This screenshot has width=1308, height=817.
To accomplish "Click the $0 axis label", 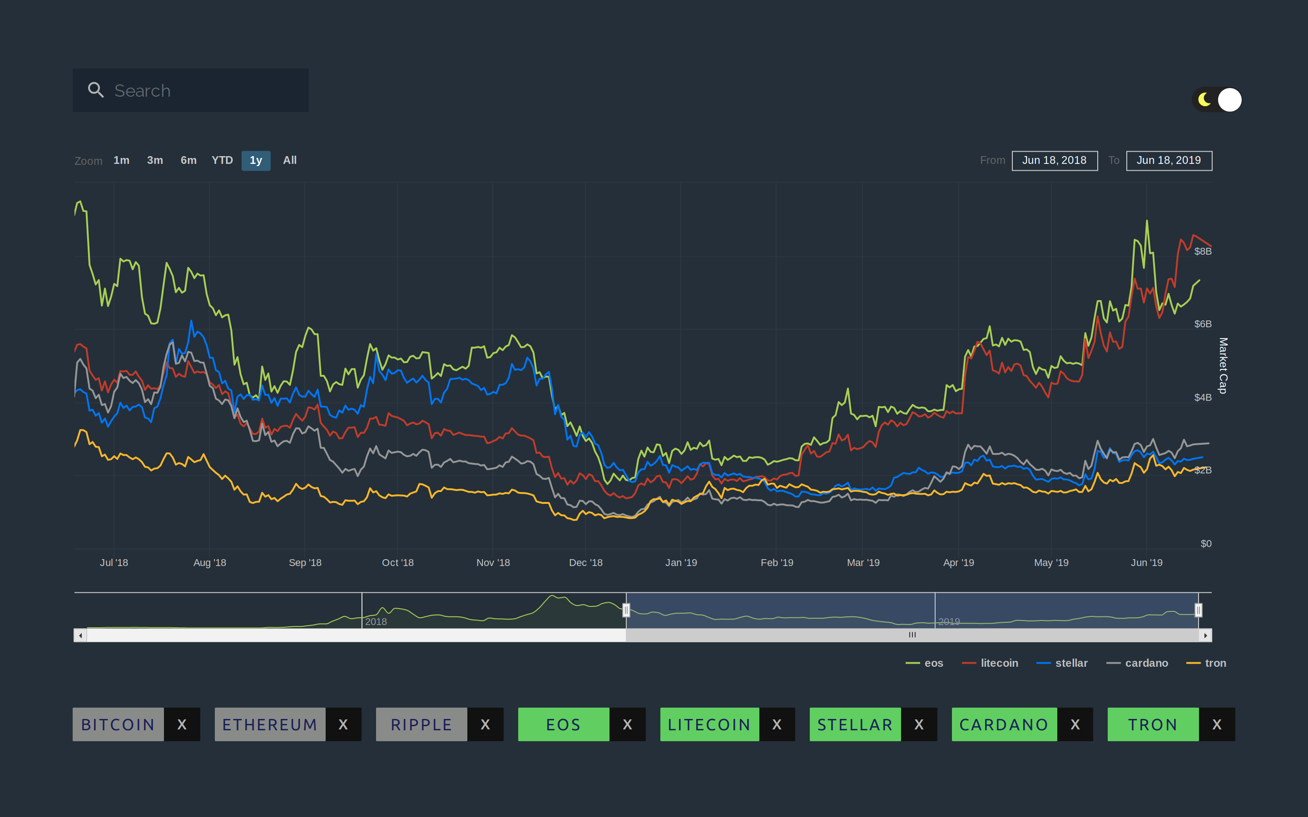I will (x=1206, y=544).
